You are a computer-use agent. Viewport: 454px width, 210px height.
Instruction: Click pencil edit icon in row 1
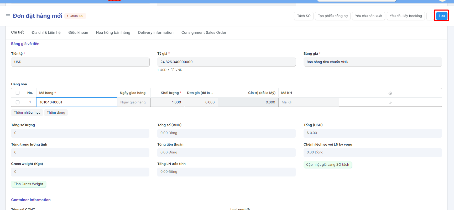[x=390, y=103]
